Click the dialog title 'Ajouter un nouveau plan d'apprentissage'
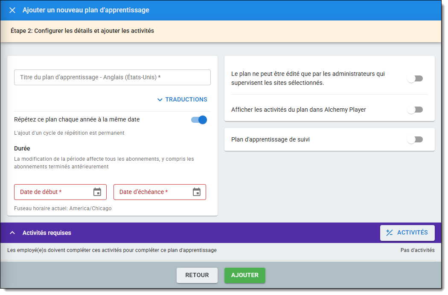The height and width of the screenshot is (295, 448). (86, 10)
